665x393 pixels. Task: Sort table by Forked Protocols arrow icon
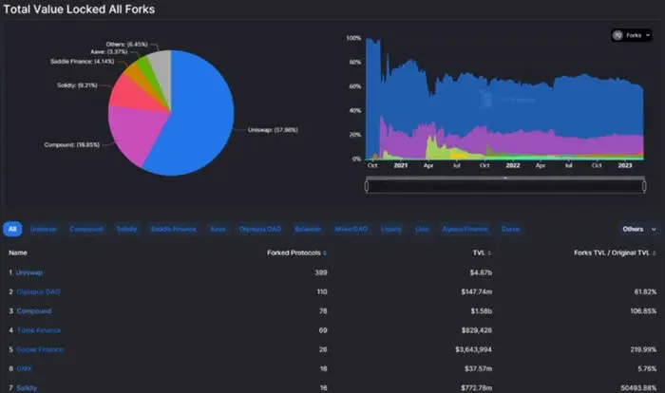pyautogui.click(x=325, y=253)
